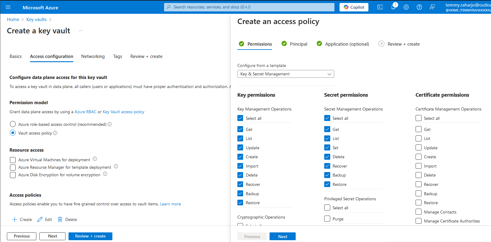Open the Learn more link for access policies
The height and width of the screenshot is (242, 491).
[170, 204]
